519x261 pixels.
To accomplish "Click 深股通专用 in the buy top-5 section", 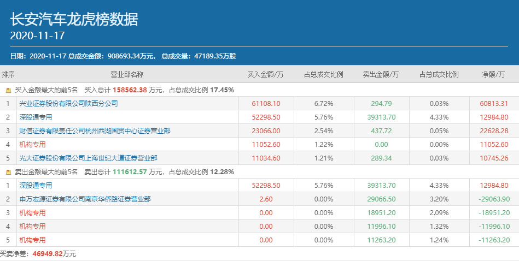I will click(x=36, y=117).
